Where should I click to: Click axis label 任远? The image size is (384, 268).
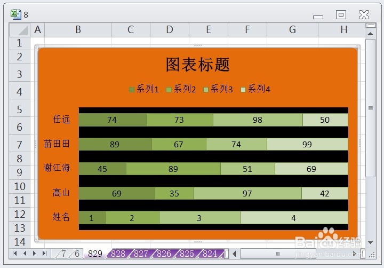[61, 120]
